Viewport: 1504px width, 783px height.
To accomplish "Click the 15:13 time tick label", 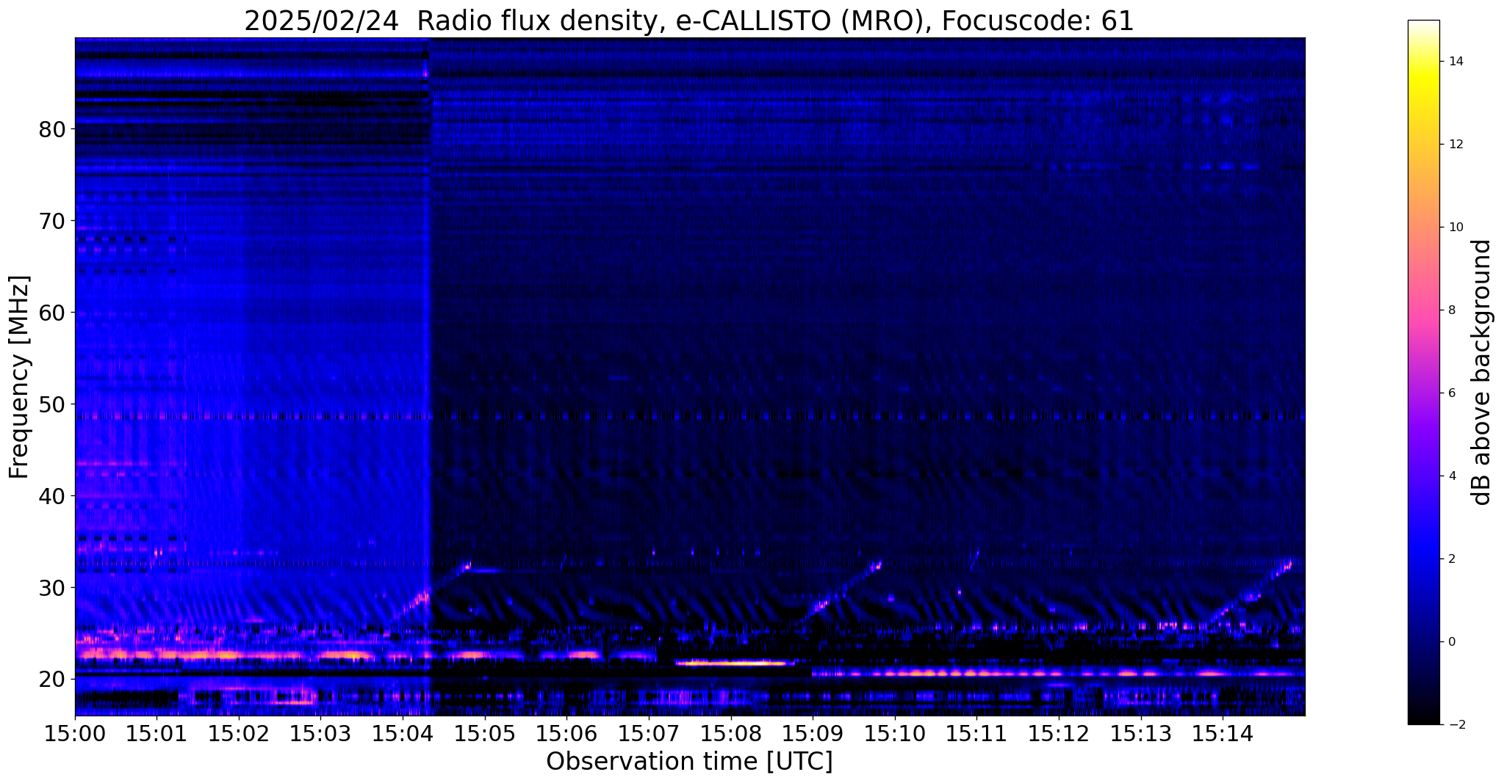I will (x=1140, y=733).
